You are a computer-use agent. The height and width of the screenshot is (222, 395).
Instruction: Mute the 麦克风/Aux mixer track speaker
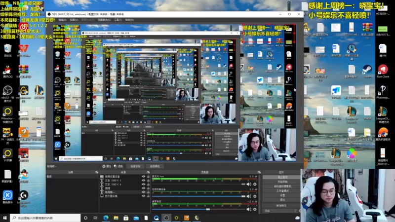(x=249, y=184)
